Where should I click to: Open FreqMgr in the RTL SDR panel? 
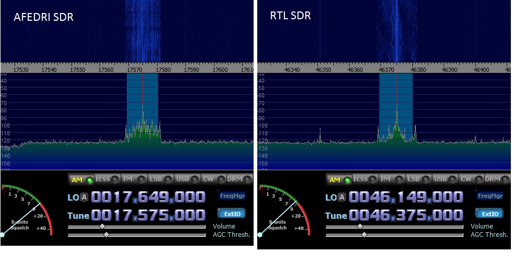point(489,196)
